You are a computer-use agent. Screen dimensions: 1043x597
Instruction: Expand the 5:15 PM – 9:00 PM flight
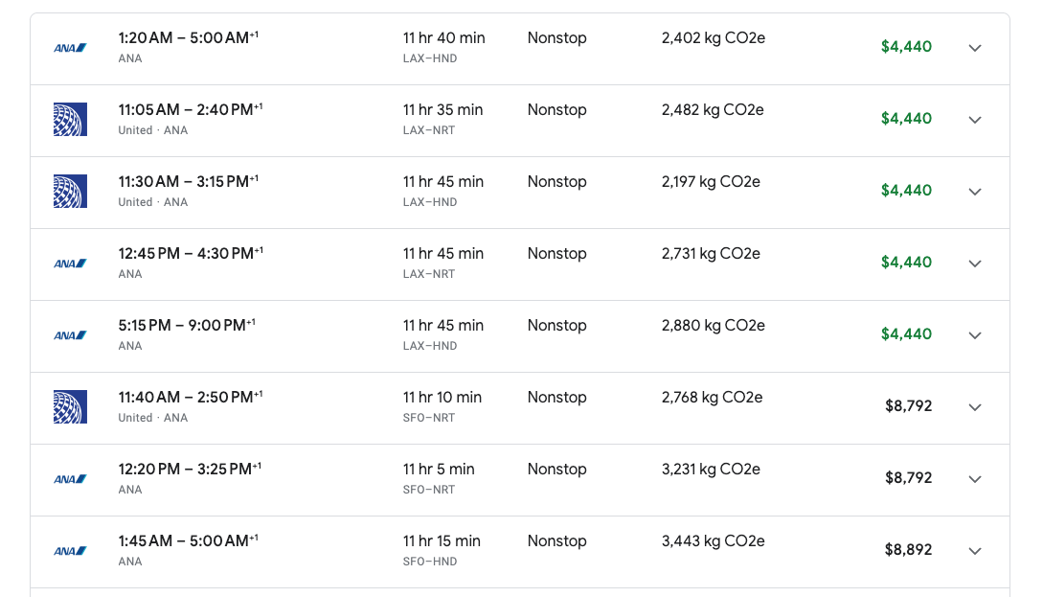[x=974, y=335]
